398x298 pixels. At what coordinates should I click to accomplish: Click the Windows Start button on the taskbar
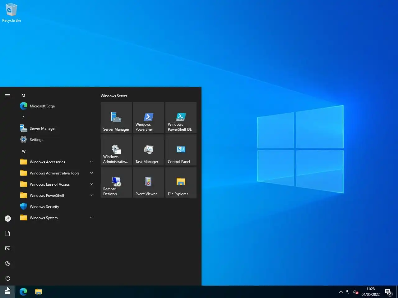point(7,292)
